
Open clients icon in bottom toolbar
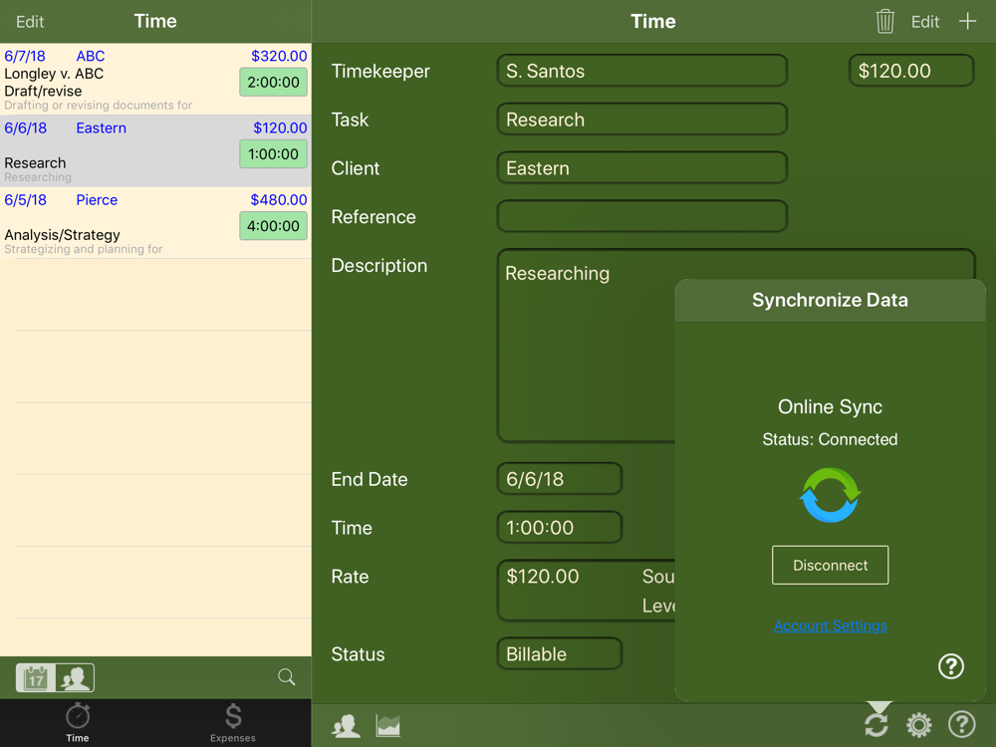pyautogui.click(x=347, y=725)
